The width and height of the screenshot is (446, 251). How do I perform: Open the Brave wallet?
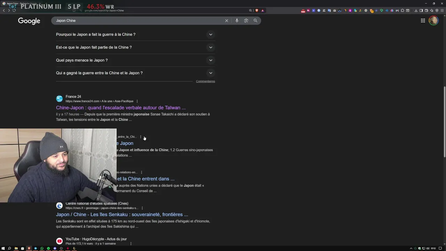coord(426,10)
